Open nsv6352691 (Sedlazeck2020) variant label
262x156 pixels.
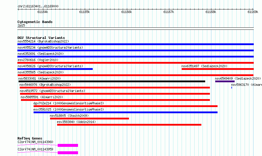(41, 54)
